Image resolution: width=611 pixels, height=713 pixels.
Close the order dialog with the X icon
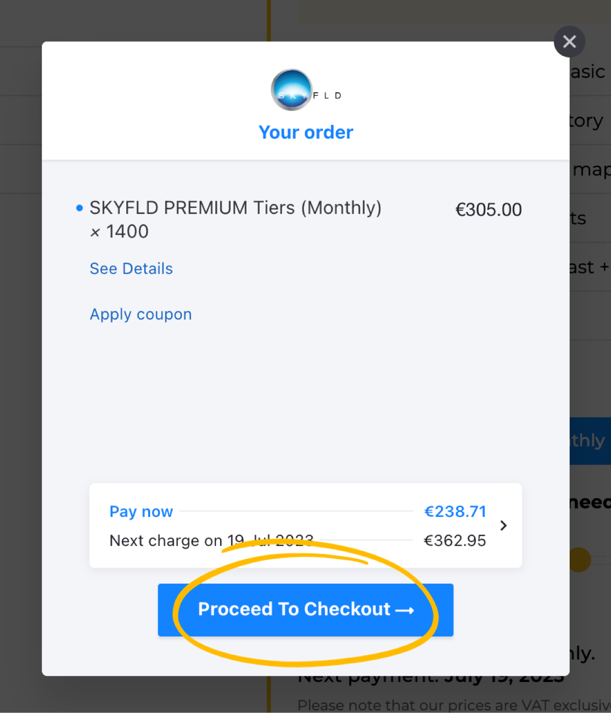coord(569,41)
